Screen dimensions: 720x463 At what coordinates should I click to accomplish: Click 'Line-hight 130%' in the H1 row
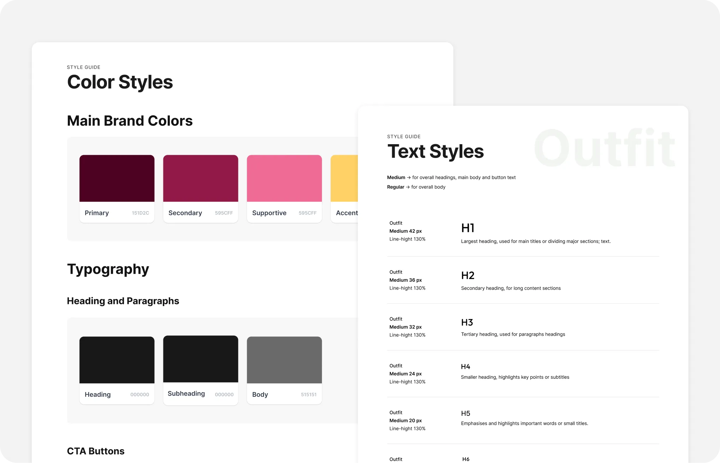point(407,239)
